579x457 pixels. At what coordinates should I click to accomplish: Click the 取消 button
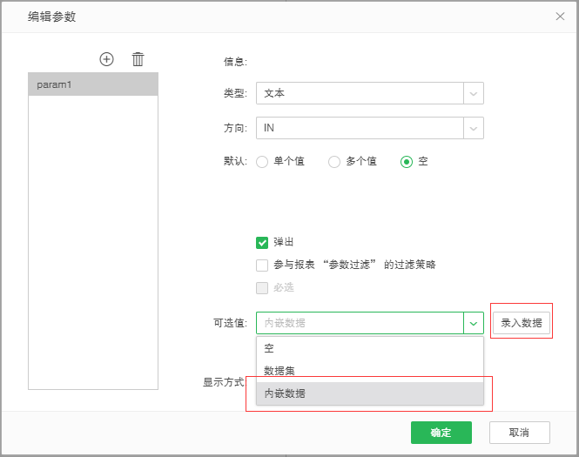pyautogui.click(x=519, y=433)
